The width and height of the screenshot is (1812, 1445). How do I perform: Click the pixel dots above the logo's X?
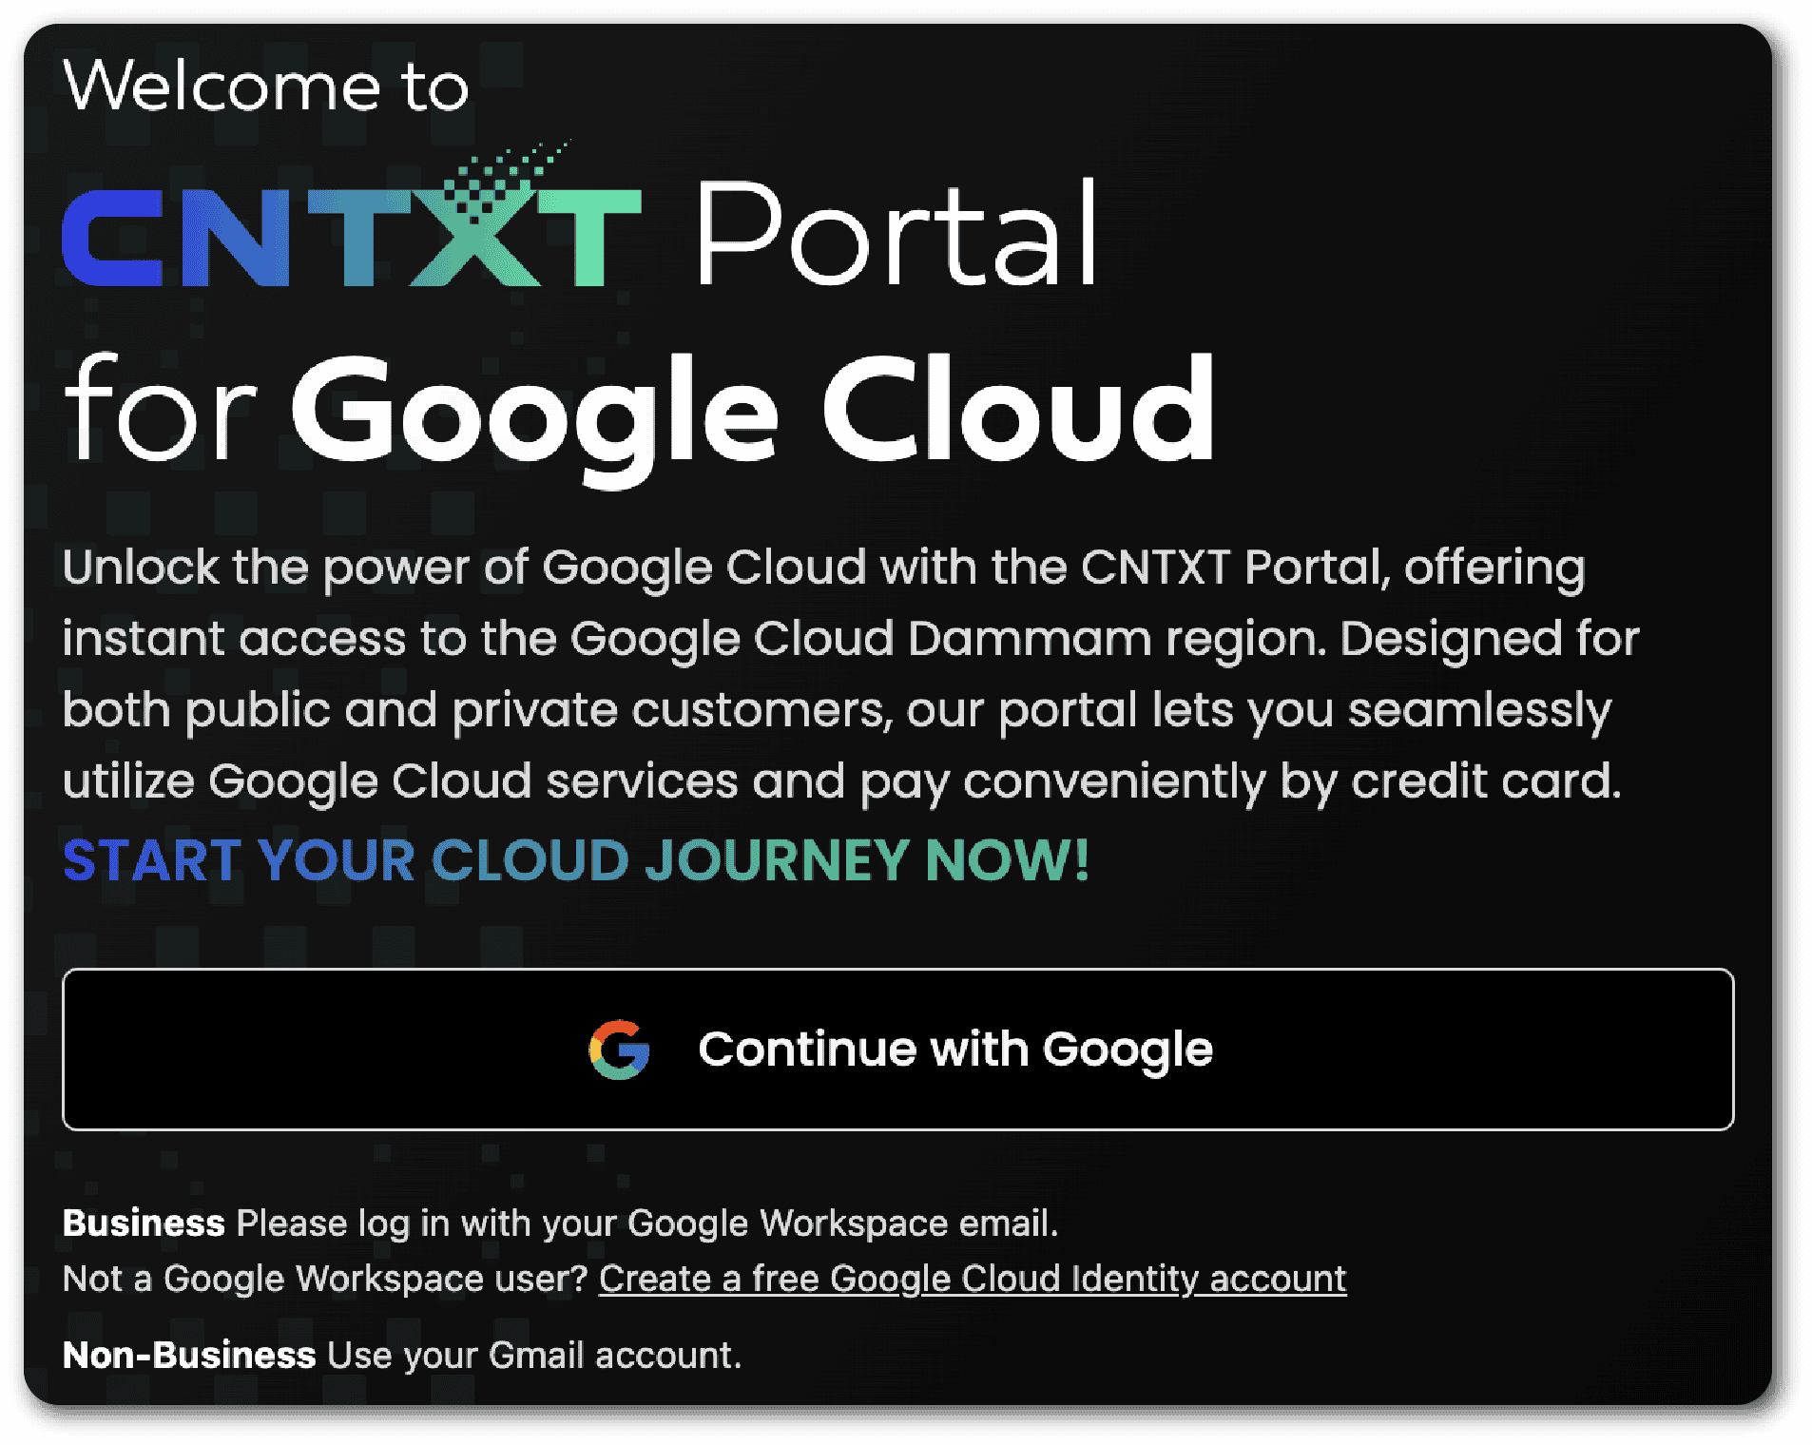coord(509,171)
